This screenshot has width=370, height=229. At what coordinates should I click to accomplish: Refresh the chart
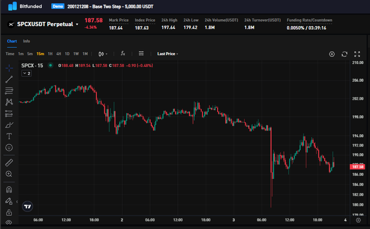tap(344, 54)
